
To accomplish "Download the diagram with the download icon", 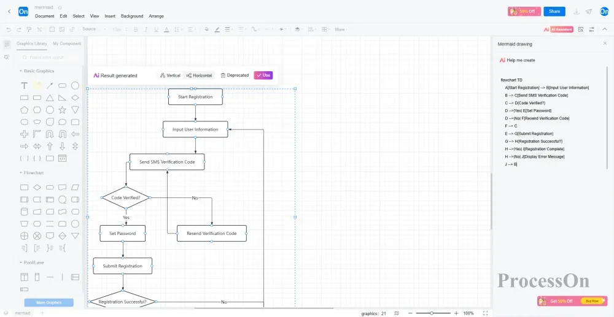I will click(x=577, y=11).
